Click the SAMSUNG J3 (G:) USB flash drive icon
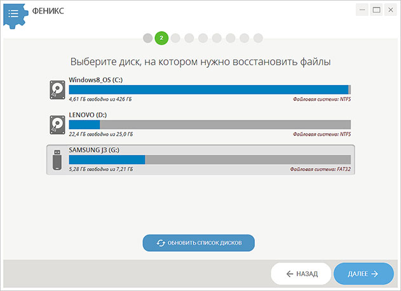 point(57,160)
